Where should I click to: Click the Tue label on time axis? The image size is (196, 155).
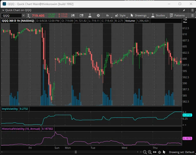pyautogui.click(x=93, y=148)
